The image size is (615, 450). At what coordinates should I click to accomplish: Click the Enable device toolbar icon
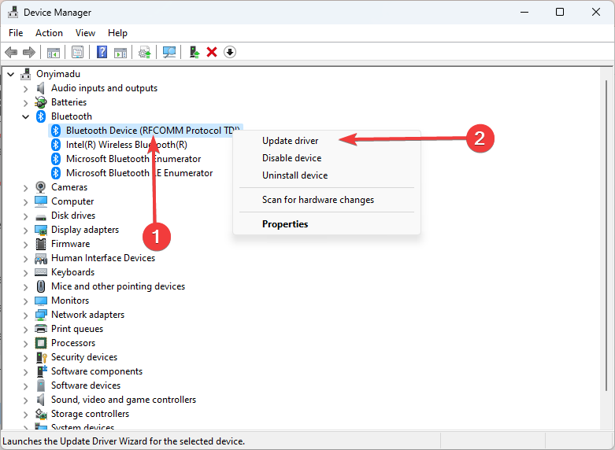pos(195,52)
